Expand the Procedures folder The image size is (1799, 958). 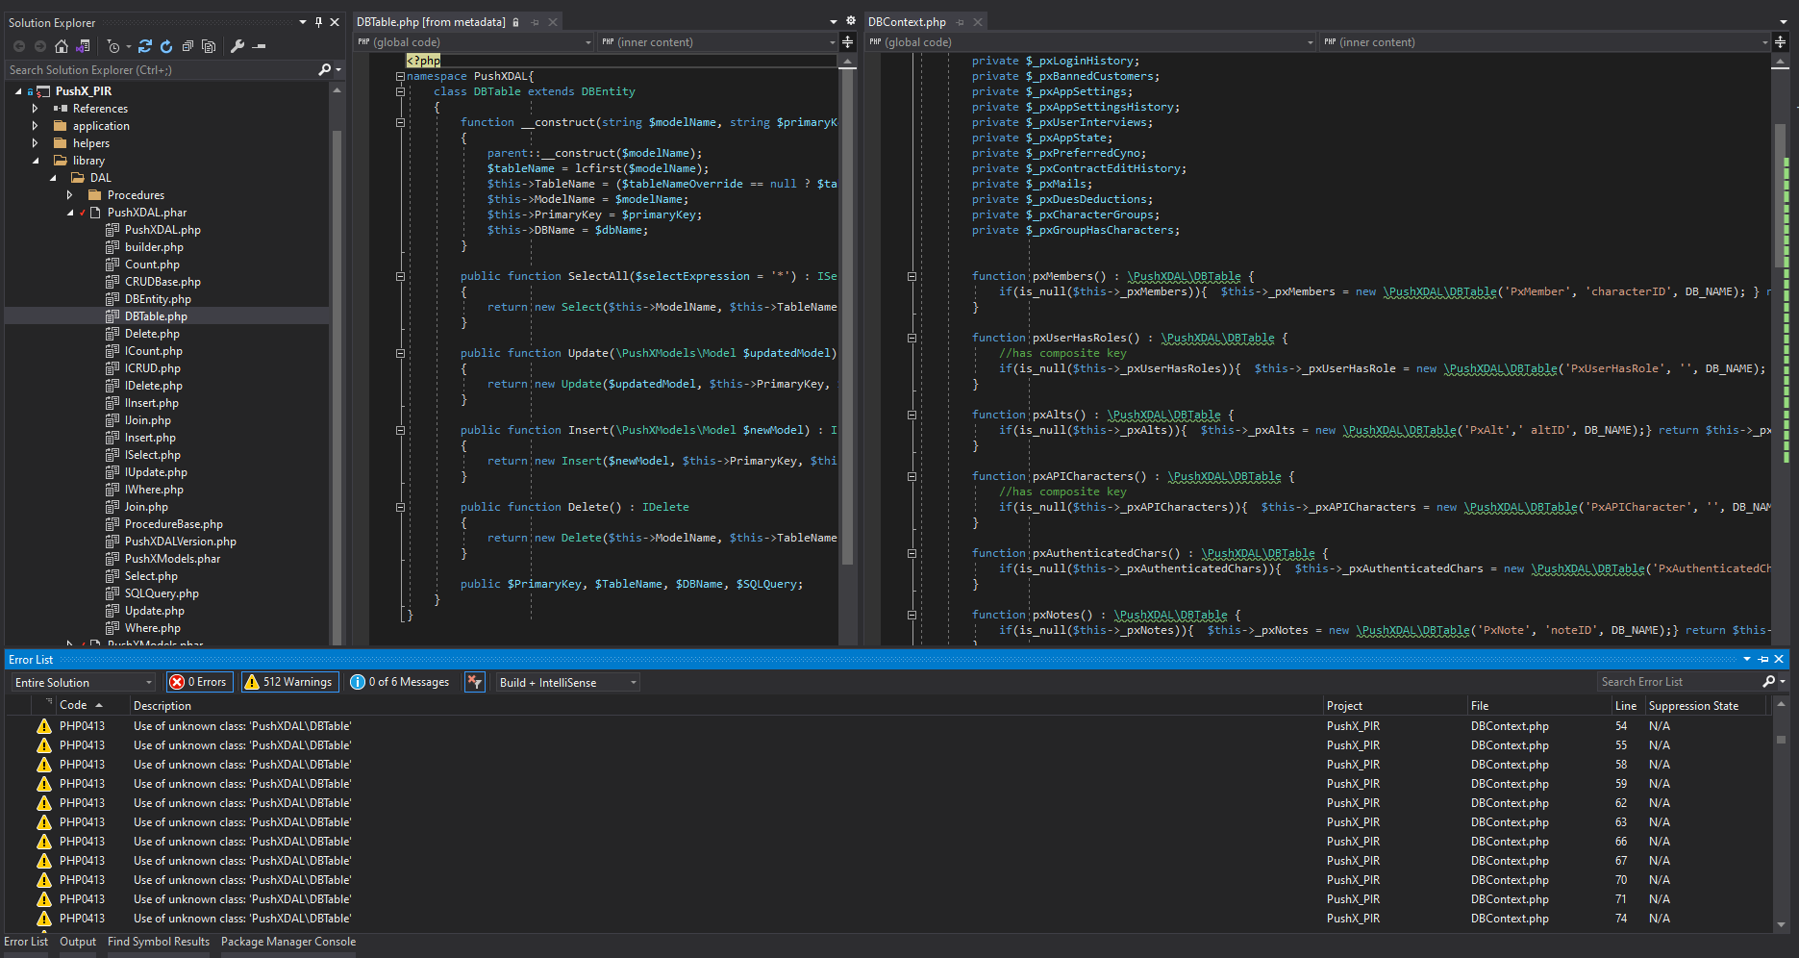[70, 195]
